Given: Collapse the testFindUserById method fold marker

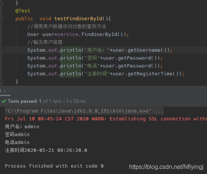Looking at the screenshot, I should pyautogui.click(x=1, y=19).
